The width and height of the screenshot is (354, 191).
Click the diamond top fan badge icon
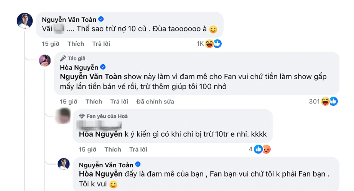point(82,116)
